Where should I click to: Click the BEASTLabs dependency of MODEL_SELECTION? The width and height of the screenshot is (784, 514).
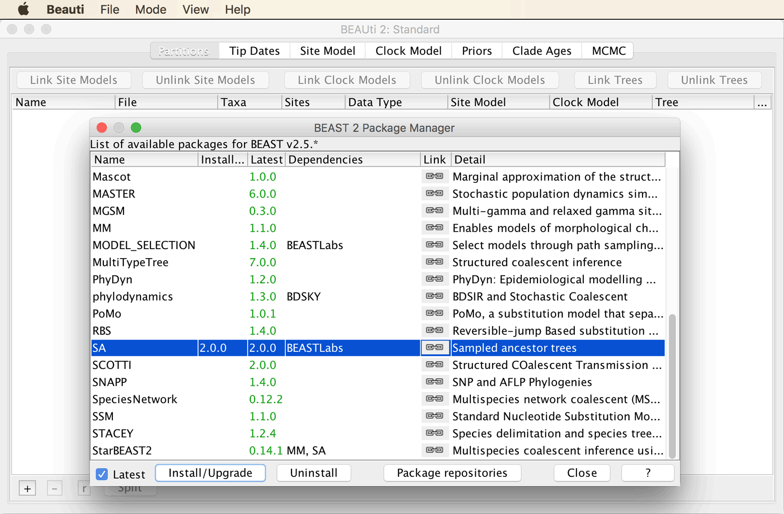(314, 245)
